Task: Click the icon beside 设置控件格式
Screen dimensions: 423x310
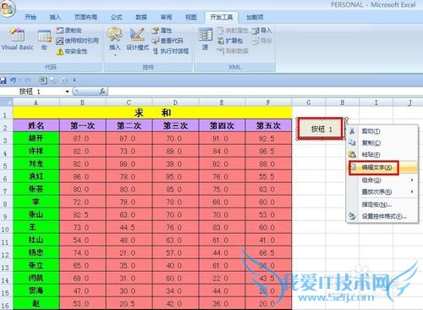Action: point(352,216)
